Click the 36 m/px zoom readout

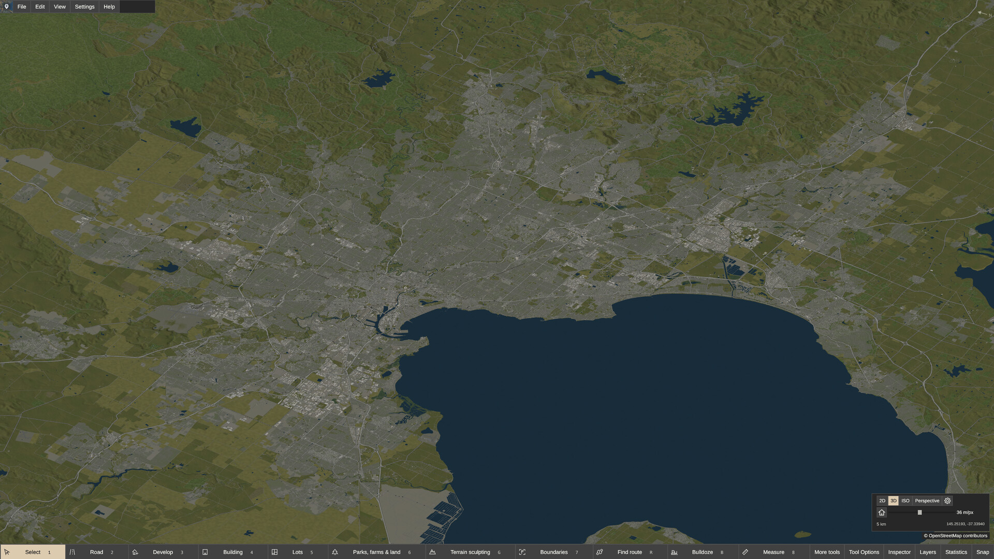pyautogui.click(x=965, y=512)
